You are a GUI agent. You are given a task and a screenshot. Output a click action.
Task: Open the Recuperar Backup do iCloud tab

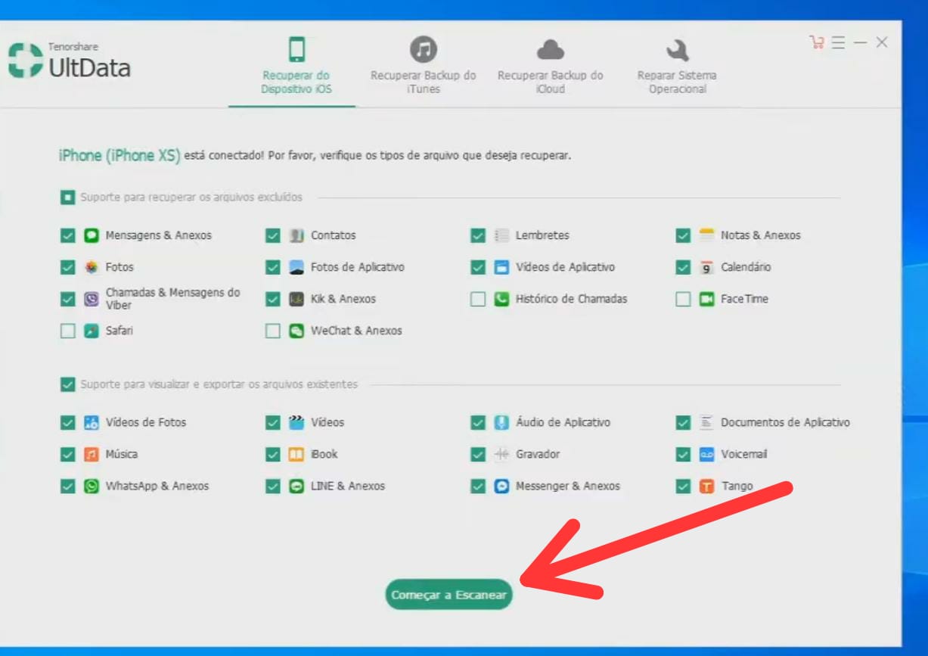[551, 65]
